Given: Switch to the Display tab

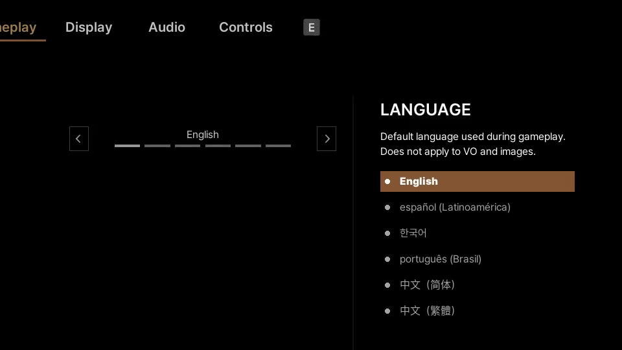Looking at the screenshot, I should (x=89, y=27).
